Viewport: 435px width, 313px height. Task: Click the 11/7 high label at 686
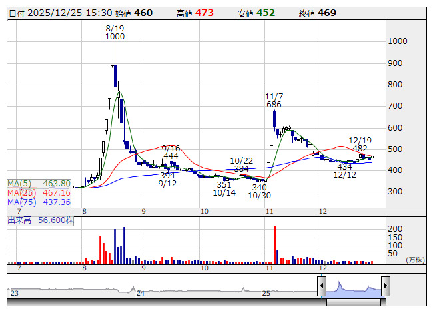(x=274, y=101)
